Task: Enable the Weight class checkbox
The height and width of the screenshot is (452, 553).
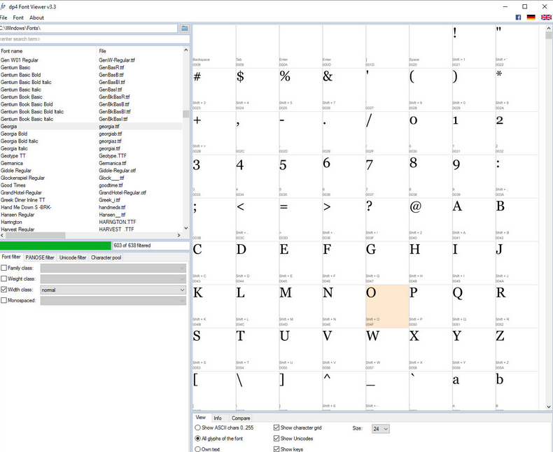Action: [x=4, y=278]
